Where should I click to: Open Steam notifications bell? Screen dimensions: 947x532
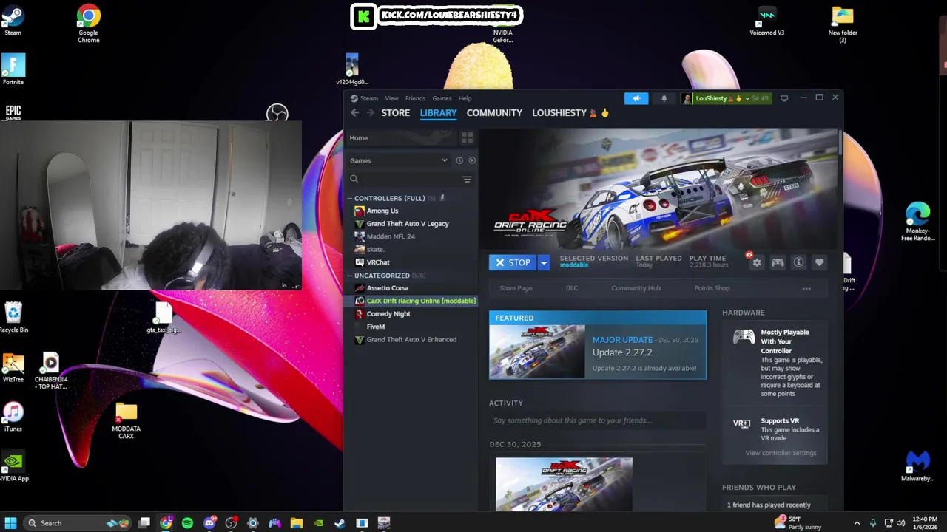pyautogui.click(x=664, y=98)
